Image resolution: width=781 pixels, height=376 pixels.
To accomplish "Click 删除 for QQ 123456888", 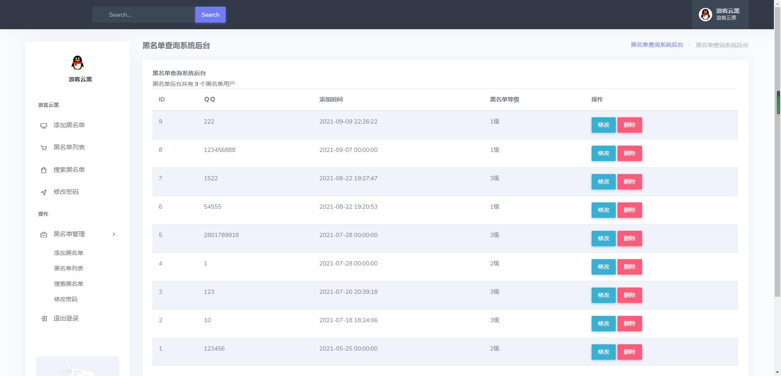I will 629,153.
